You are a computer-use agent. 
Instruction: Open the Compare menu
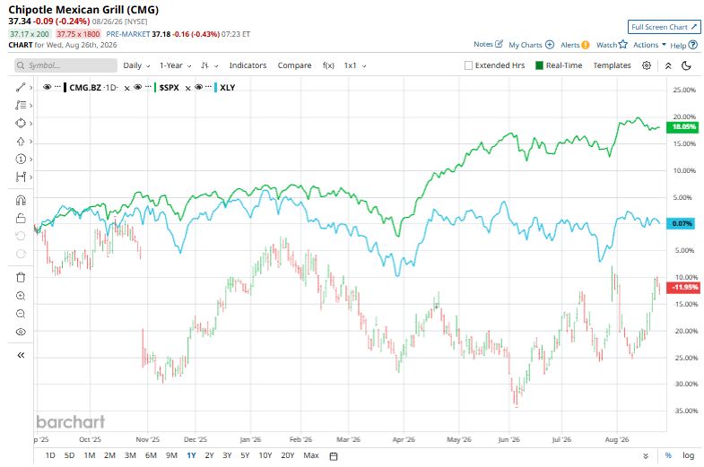(294, 65)
